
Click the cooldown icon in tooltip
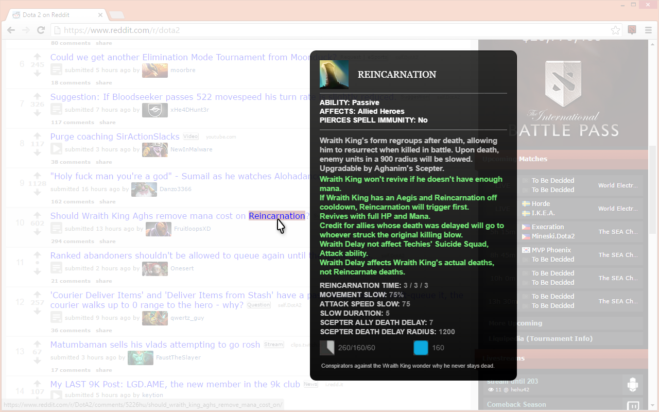[x=327, y=348]
